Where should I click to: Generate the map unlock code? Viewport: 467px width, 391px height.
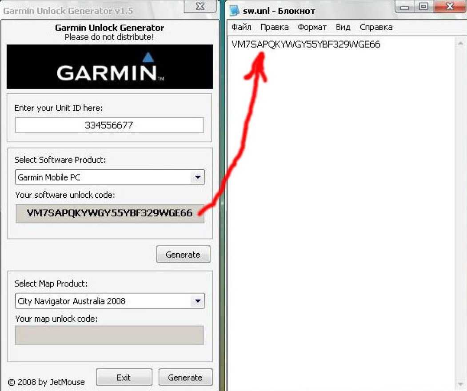(185, 377)
